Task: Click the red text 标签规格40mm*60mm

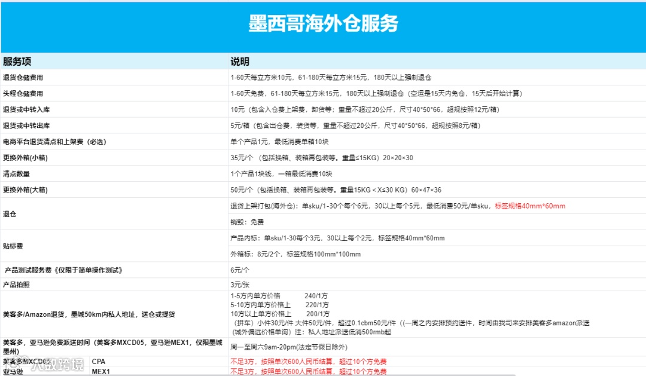Action: pyautogui.click(x=530, y=206)
